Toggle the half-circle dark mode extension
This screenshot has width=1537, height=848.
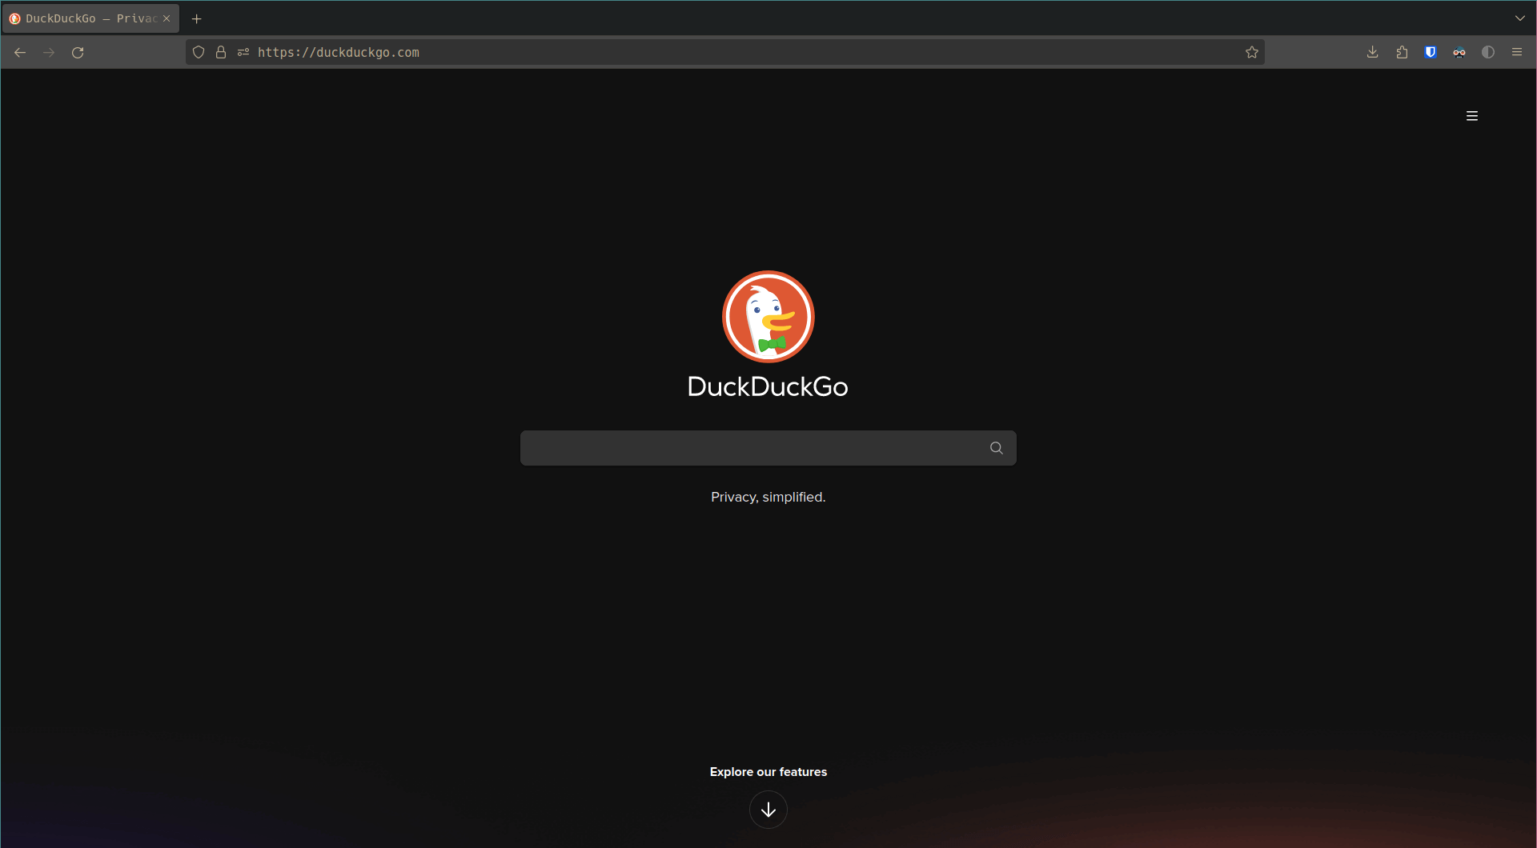[1488, 53]
